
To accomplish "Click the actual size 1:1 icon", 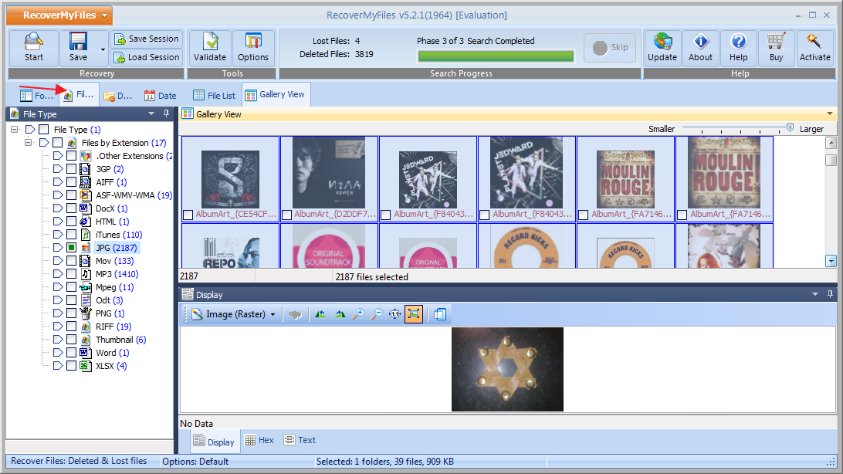I will pos(394,314).
